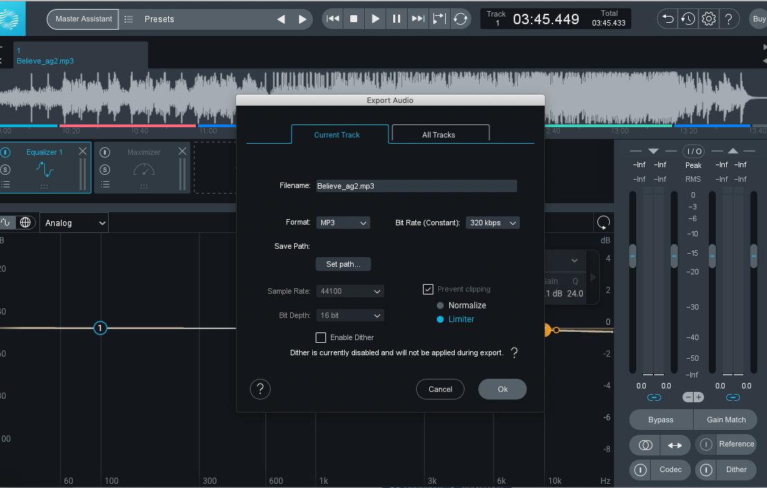Open the undo history clock icon
This screenshot has width=767, height=488.
(x=687, y=19)
